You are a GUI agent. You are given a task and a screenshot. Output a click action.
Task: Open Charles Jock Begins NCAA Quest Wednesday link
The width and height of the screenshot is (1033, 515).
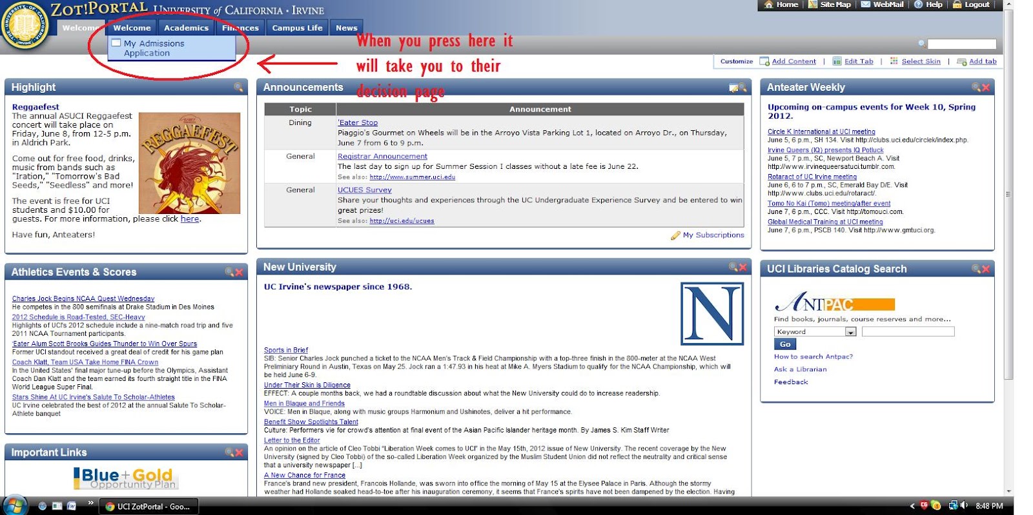tap(83, 298)
